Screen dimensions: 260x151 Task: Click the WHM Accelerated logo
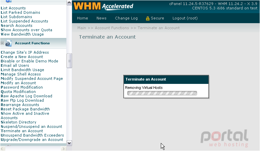(x=103, y=6)
